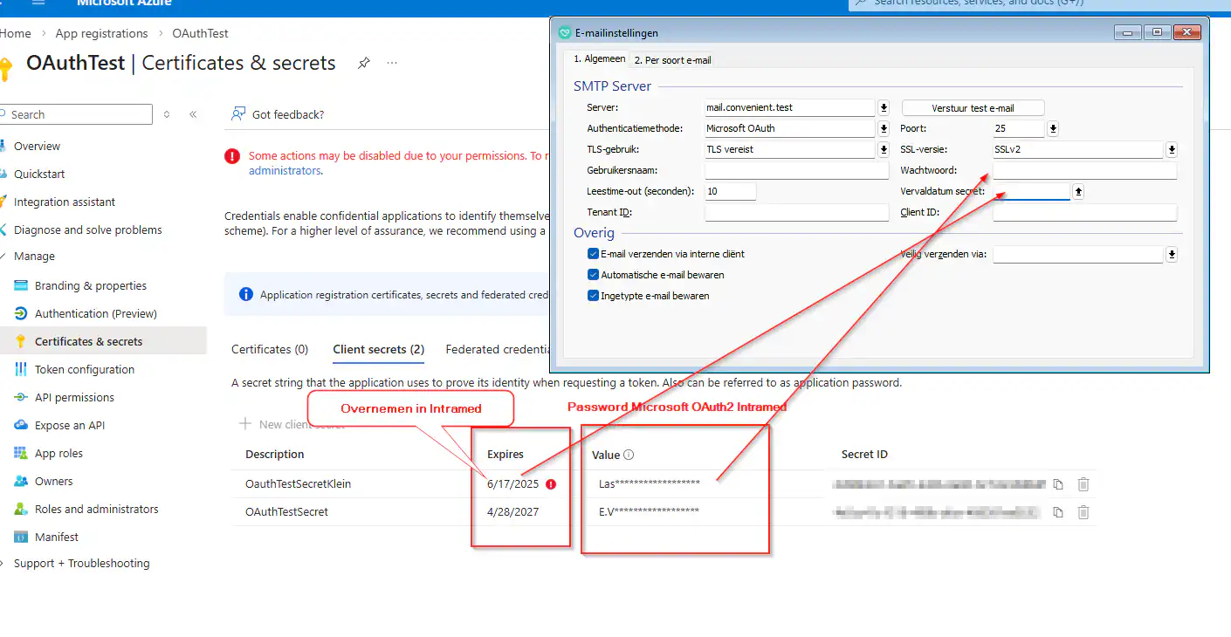This screenshot has height=637, width=1231.
Task: Switch to Per soort e-mail tab
Action: coord(672,60)
